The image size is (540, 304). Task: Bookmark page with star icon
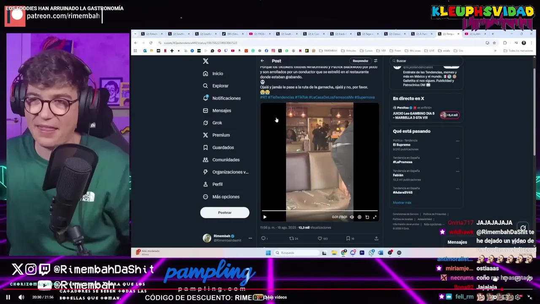pyautogui.click(x=494, y=43)
